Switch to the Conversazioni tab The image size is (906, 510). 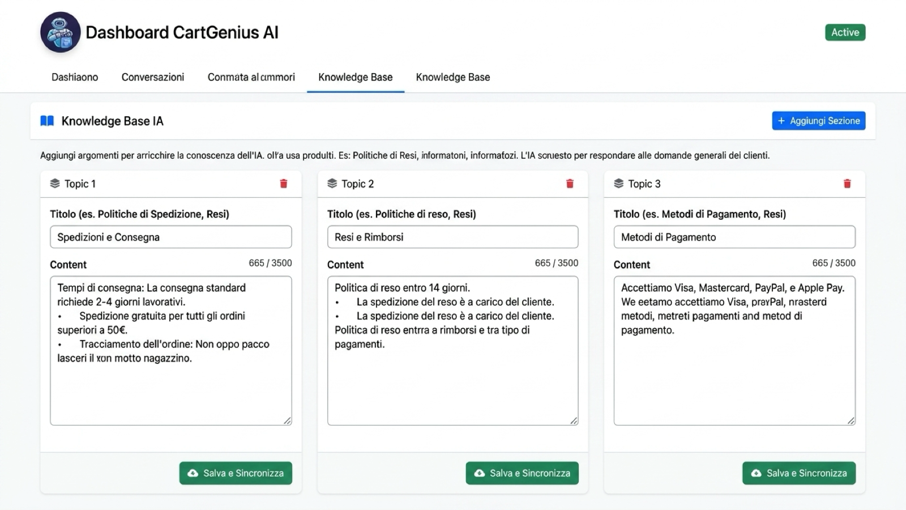153,77
